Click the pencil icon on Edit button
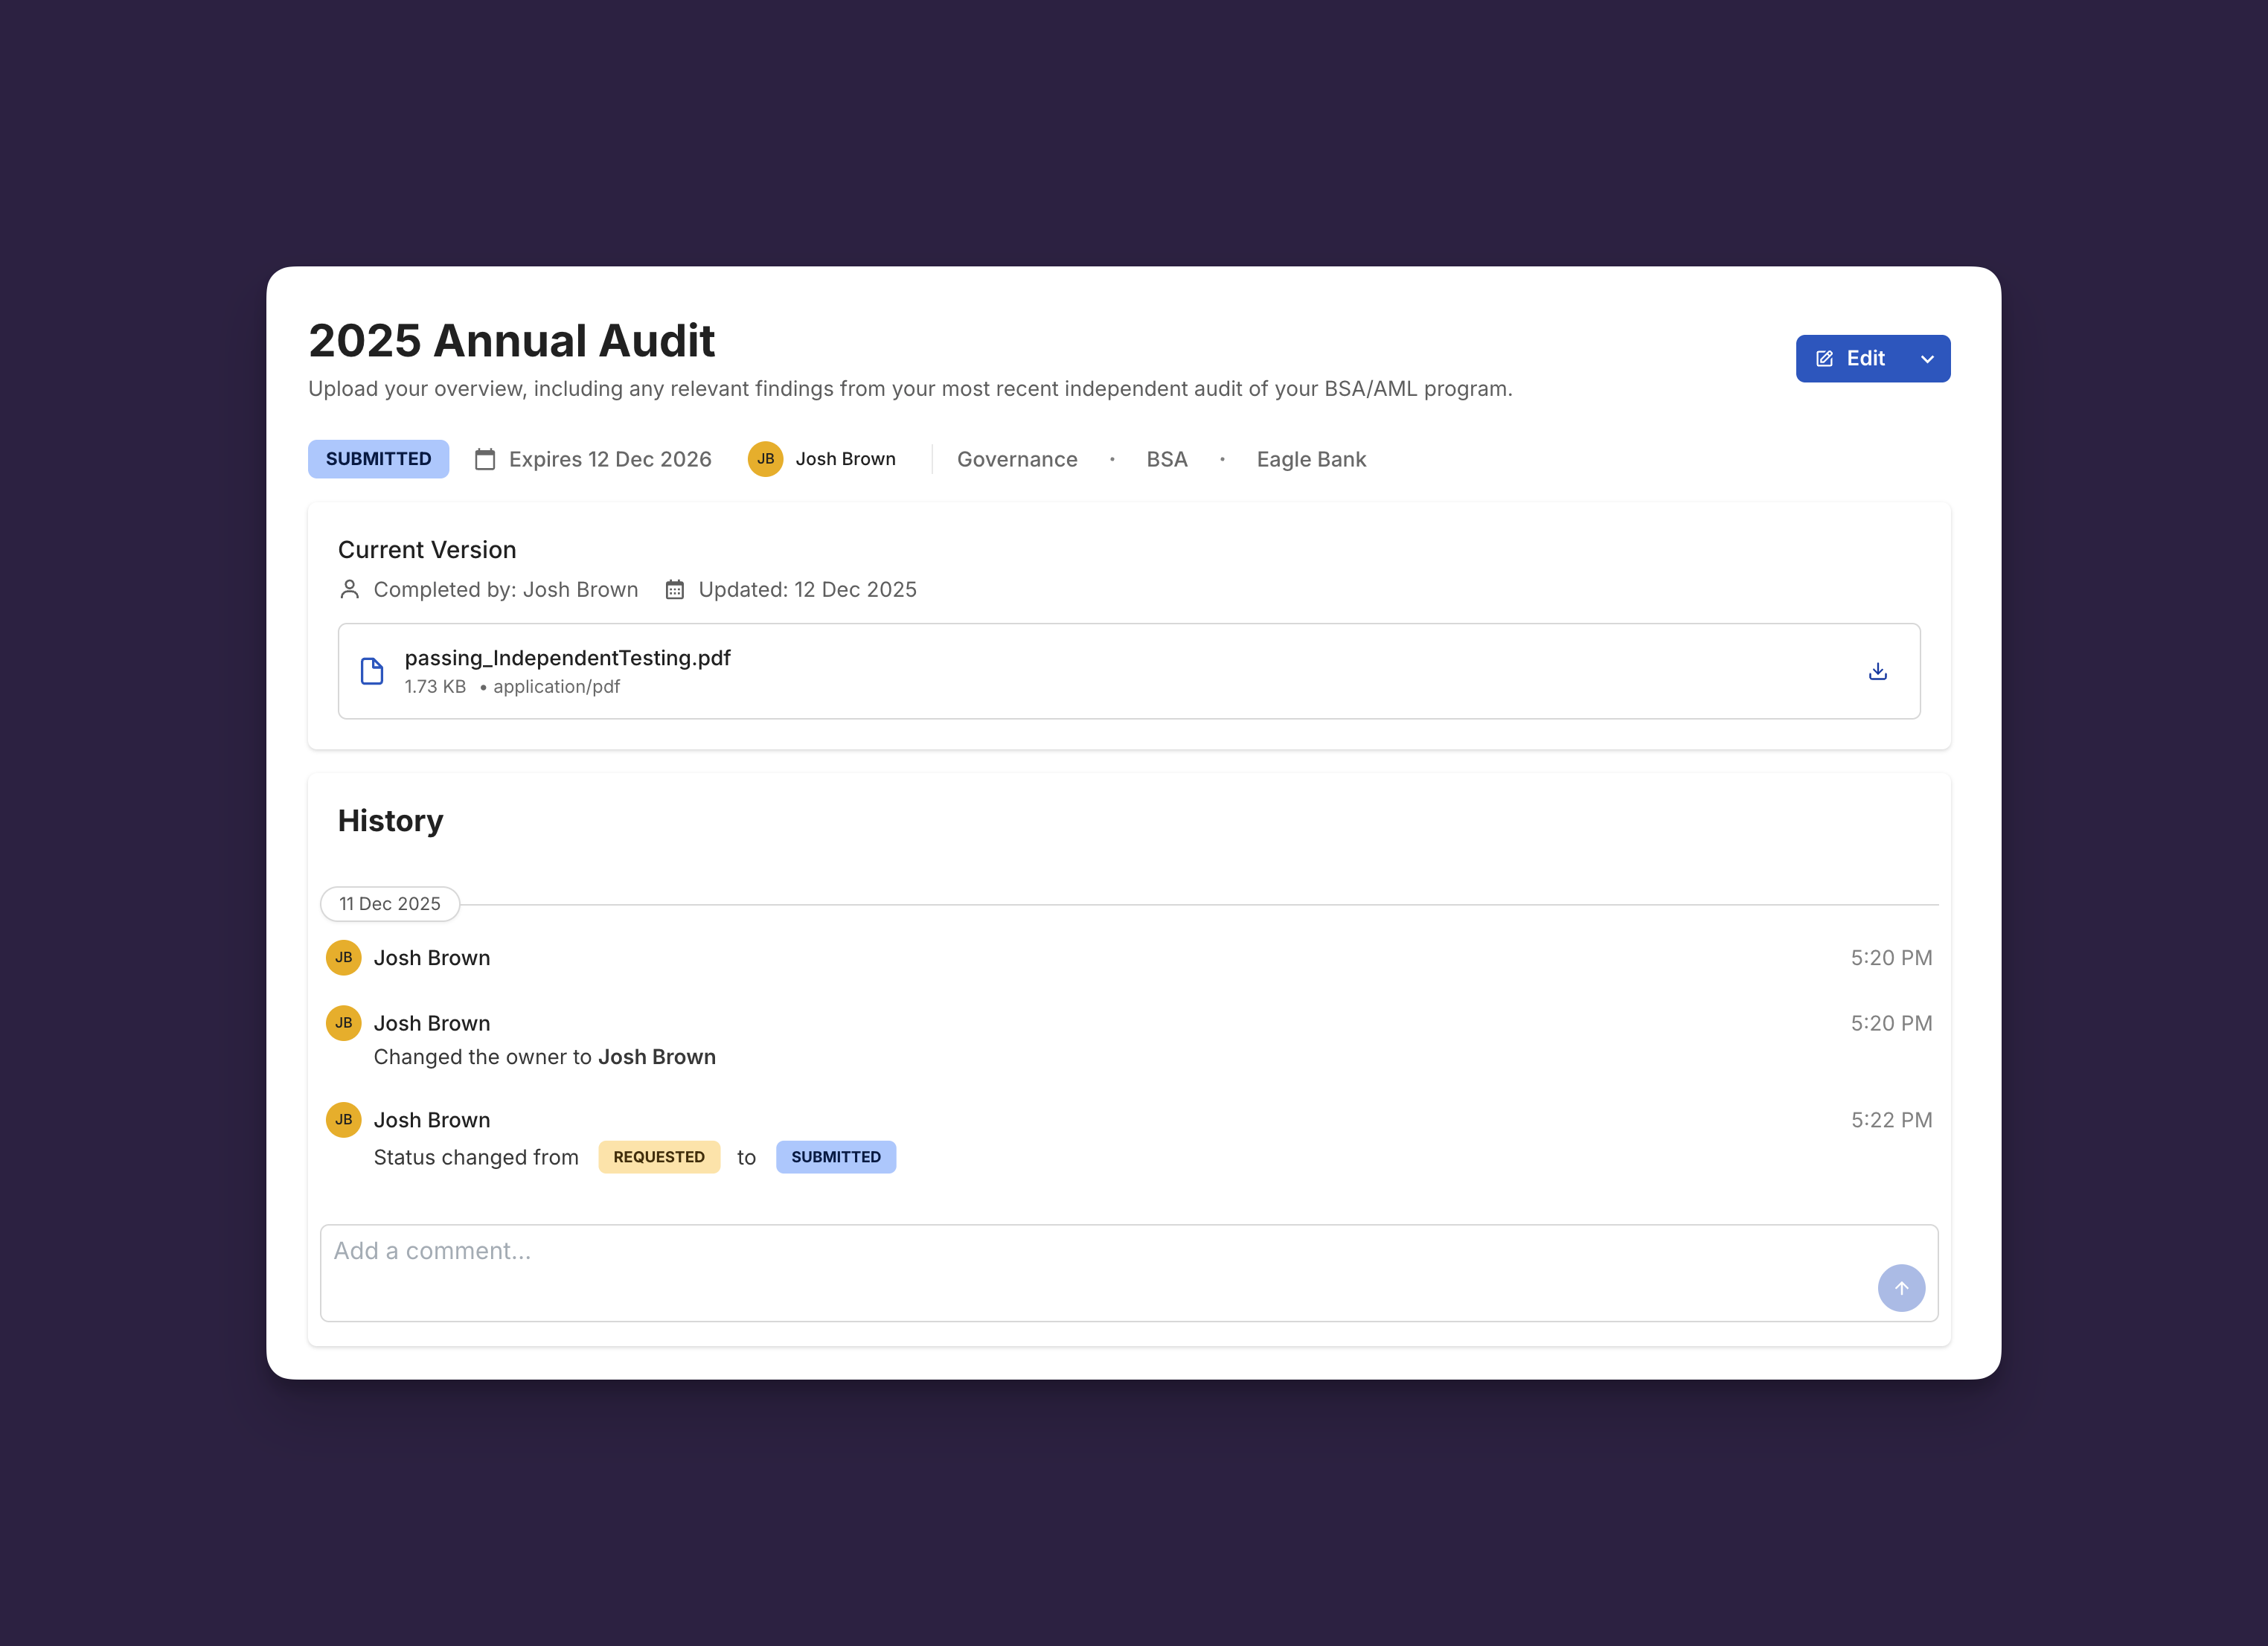This screenshot has width=2268, height=1646. 1824,358
